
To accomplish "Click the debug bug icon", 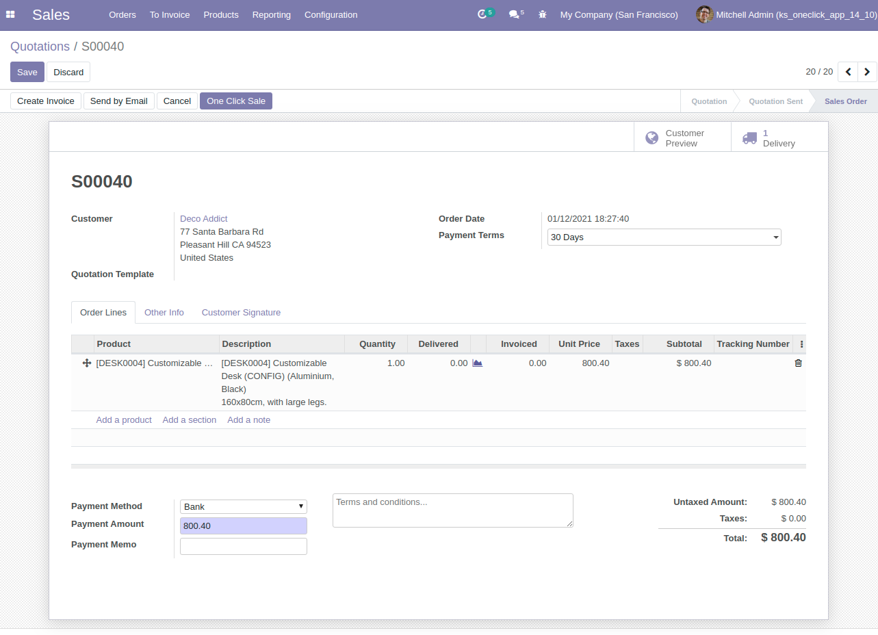I will tap(543, 14).
